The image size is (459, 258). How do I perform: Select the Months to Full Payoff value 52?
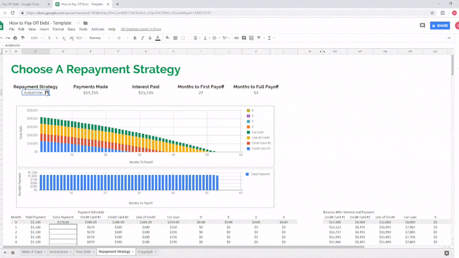(x=256, y=93)
